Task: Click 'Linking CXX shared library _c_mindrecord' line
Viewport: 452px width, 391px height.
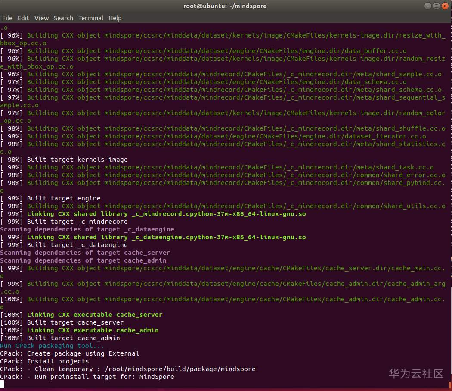Action: pyautogui.click(x=153, y=214)
